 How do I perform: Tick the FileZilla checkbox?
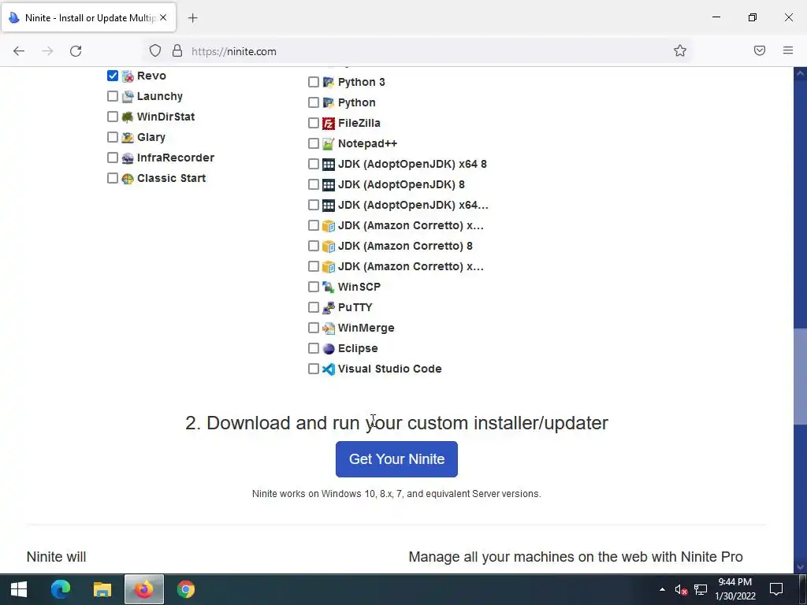coord(314,123)
